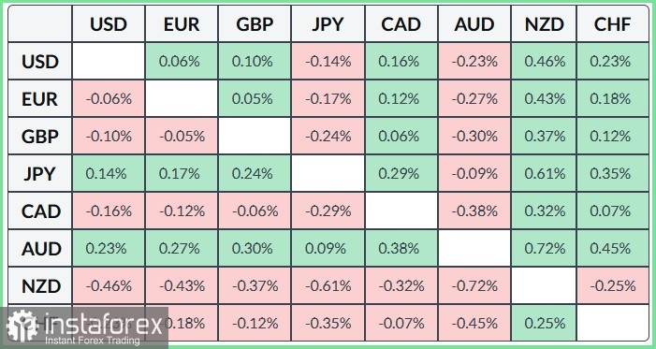Select AUD versus NZD cell showing 0.72%
The height and width of the screenshot is (349, 656).
point(545,249)
